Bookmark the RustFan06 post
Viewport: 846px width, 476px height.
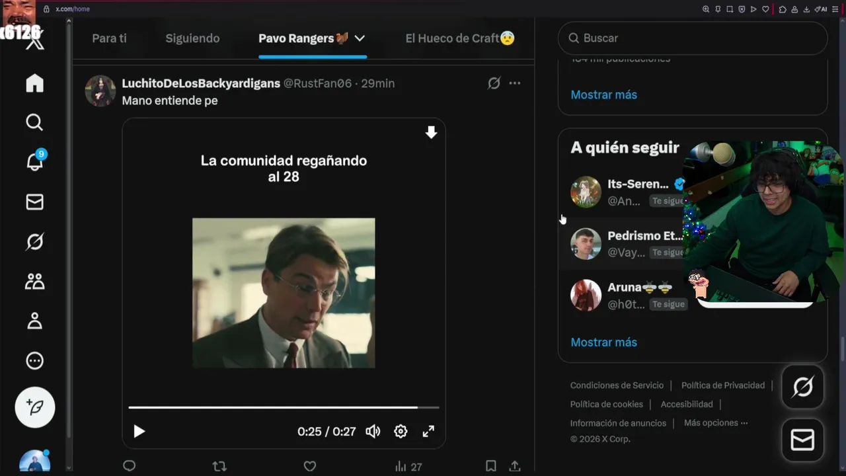click(491, 466)
